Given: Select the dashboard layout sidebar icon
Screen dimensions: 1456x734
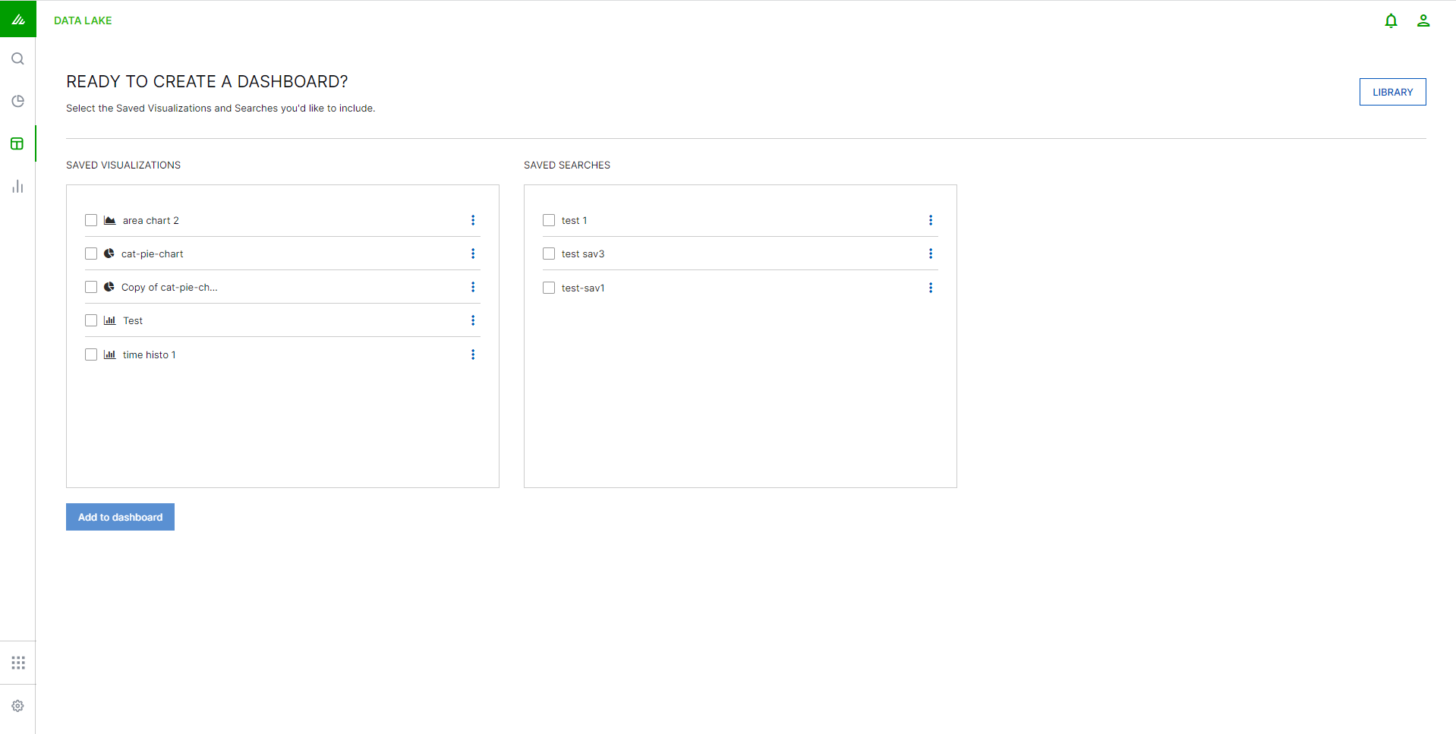Looking at the screenshot, I should pyautogui.click(x=17, y=143).
